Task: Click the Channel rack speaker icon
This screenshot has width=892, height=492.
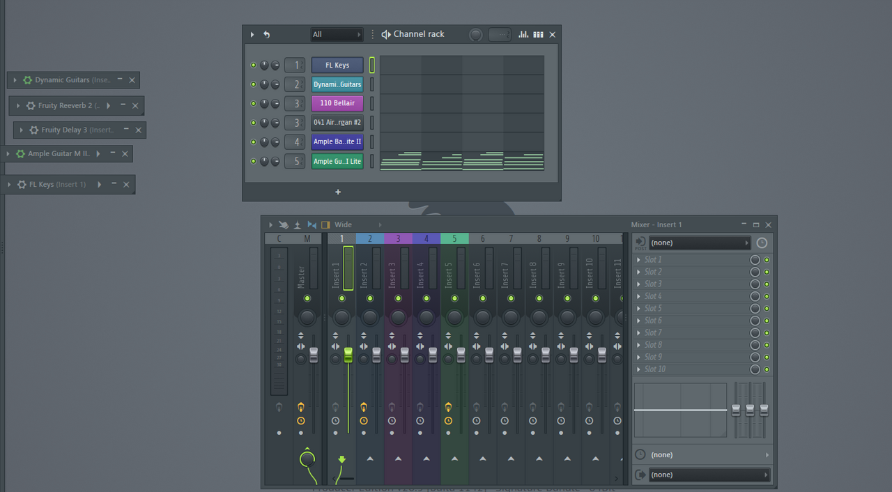Action: tap(386, 34)
